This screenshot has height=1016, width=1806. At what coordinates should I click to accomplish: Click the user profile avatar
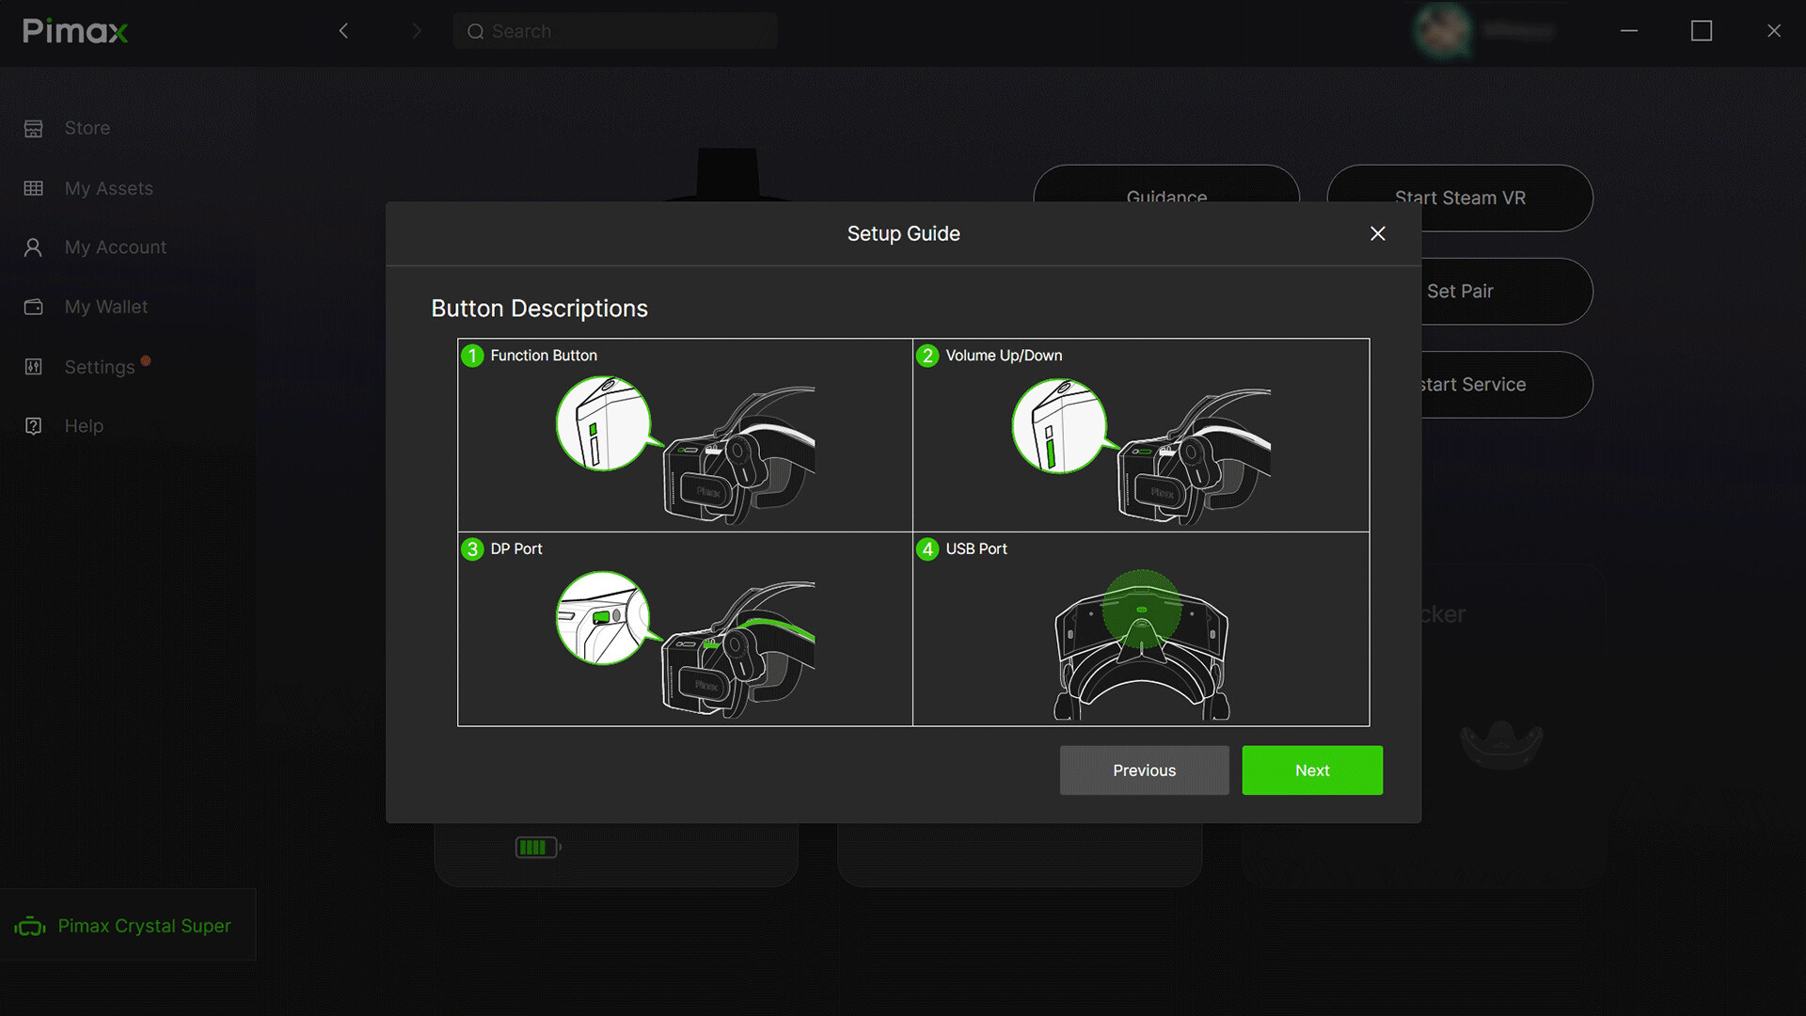pos(1444,30)
